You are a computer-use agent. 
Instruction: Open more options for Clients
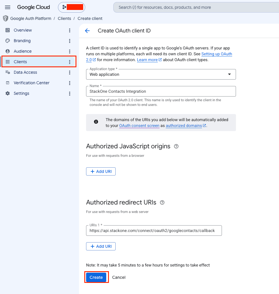point(70,62)
